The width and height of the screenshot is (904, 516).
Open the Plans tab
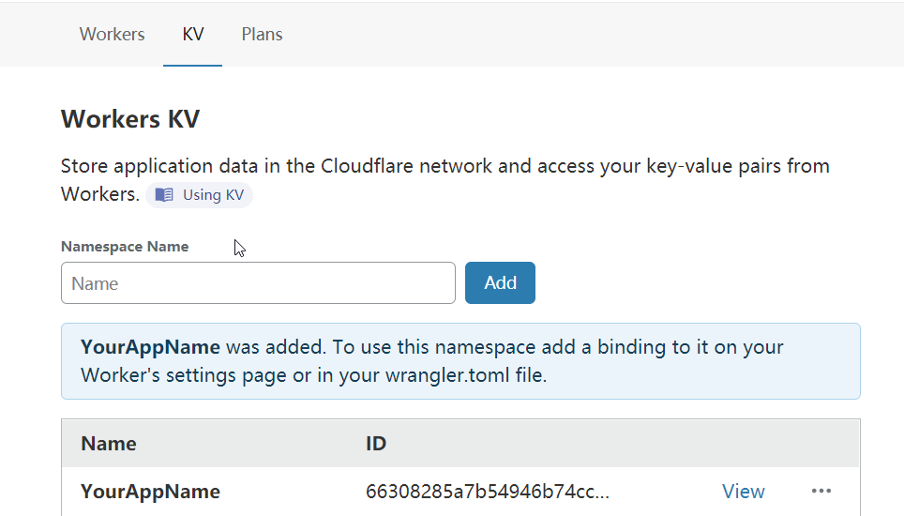point(262,35)
